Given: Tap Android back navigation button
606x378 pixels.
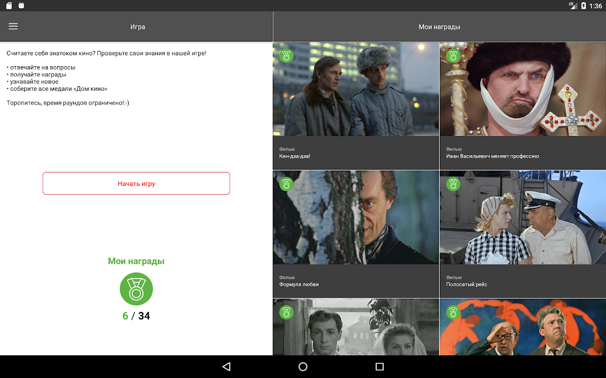Looking at the screenshot, I should pyautogui.click(x=226, y=367).
